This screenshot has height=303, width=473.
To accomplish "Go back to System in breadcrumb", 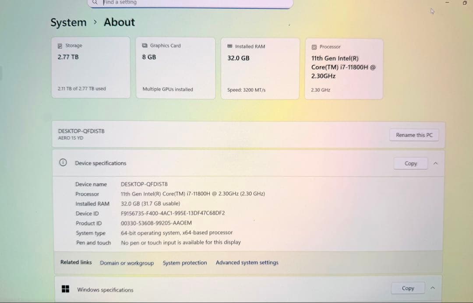I will point(68,22).
